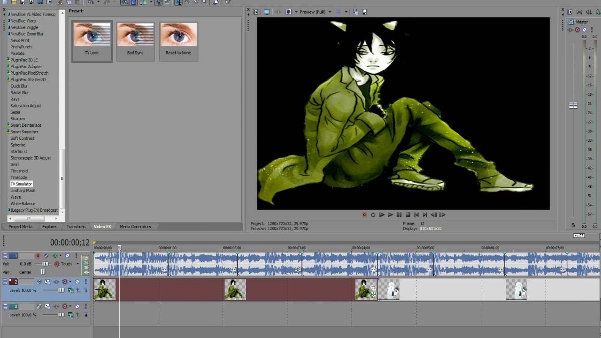This screenshot has width=601, height=338.
Task: Go to end of project
Action: tap(424, 215)
